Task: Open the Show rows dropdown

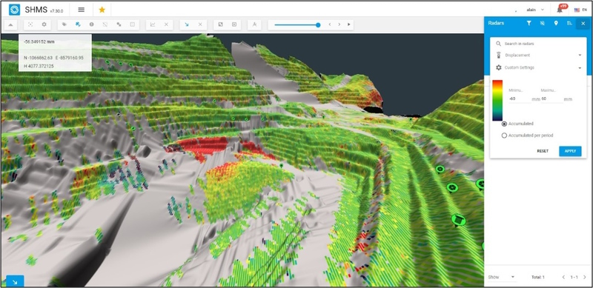Action: [x=502, y=277]
